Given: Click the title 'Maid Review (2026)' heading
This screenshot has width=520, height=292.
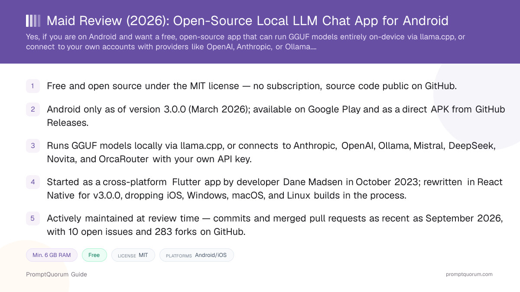Looking at the screenshot, I should 247,21.
